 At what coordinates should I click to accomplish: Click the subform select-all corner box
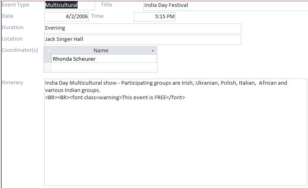[48, 51]
